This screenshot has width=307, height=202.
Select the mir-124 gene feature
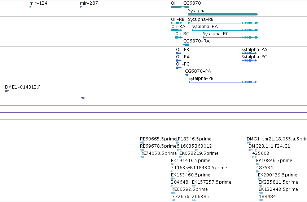tap(30, 7)
